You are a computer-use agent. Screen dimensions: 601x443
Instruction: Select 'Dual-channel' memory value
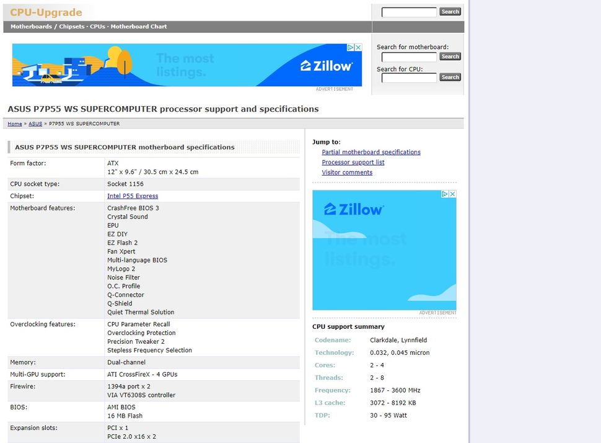[126, 362]
